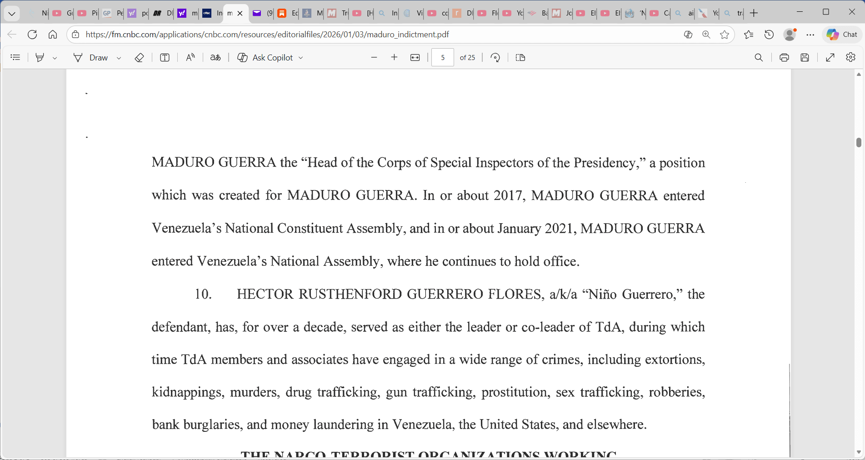The image size is (865, 460).
Task: Print the PDF document
Action: click(x=784, y=57)
